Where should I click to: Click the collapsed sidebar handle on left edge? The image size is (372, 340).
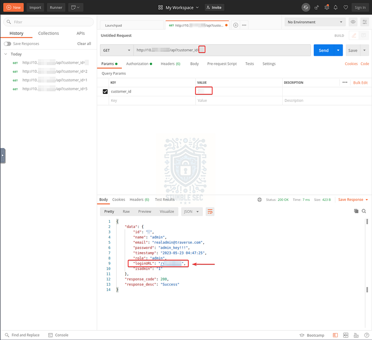pos(3,156)
